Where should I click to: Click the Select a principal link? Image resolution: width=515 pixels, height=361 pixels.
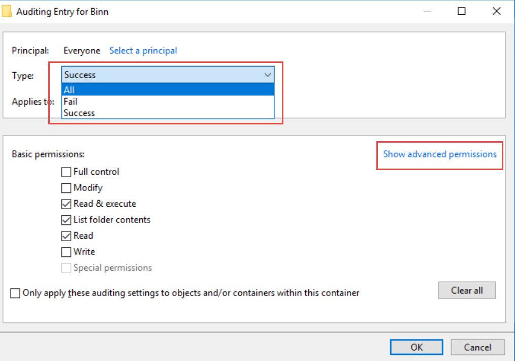tap(143, 51)
